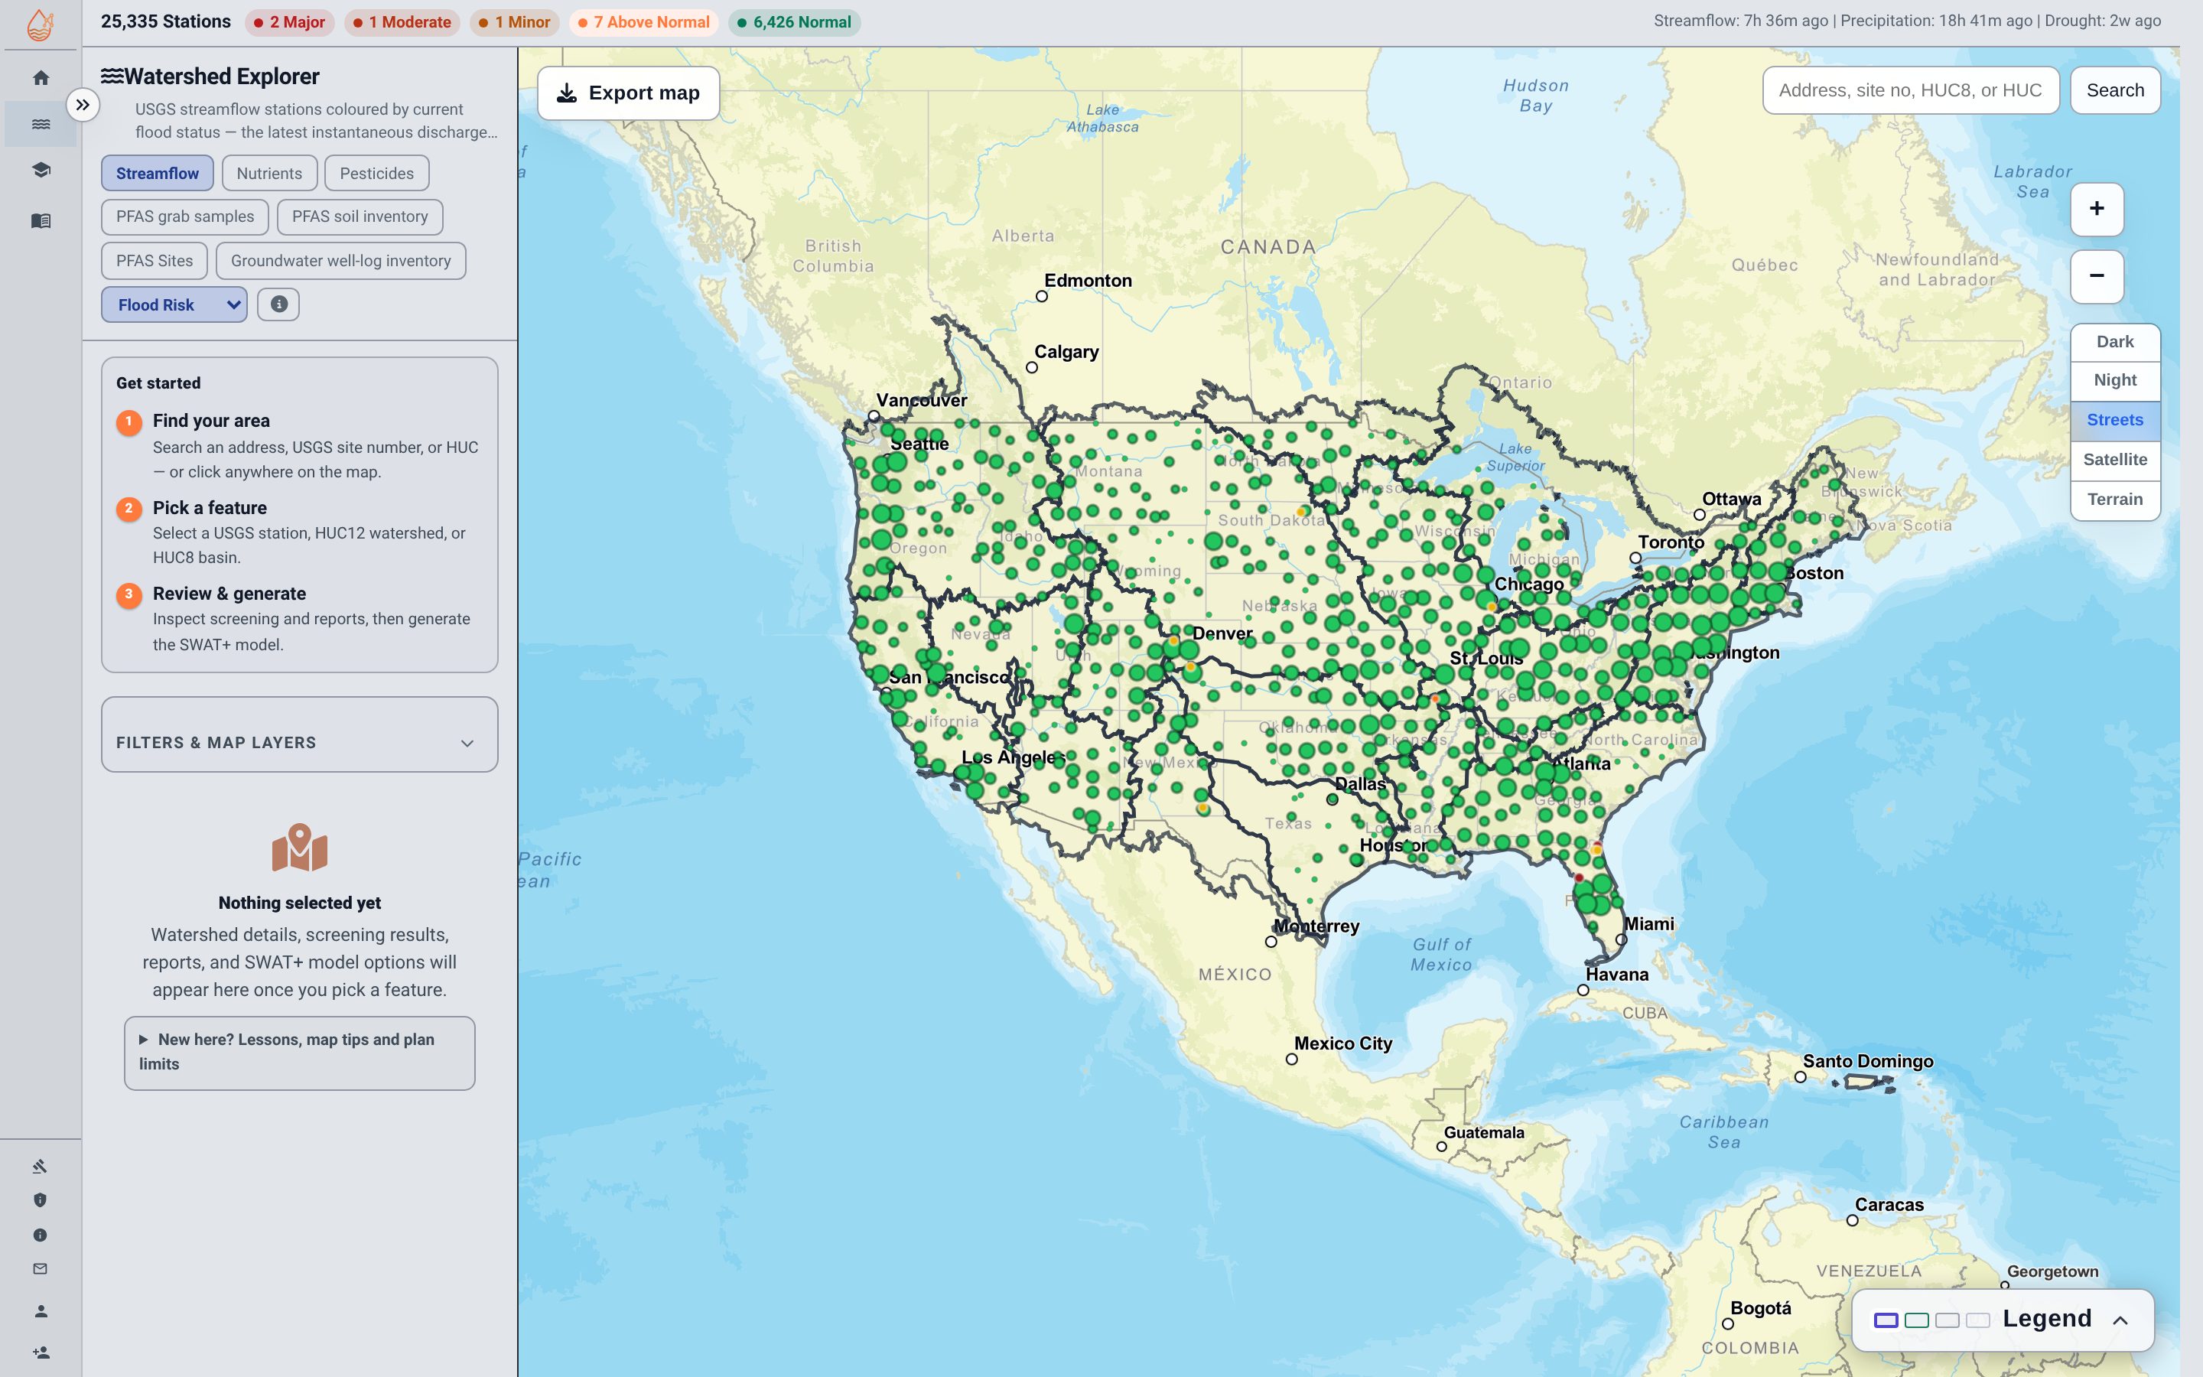The width and height of the screenshot is (2203, 1377).
Task: Switch to the Pesticides layer tab
Action: tap(377, 173)
